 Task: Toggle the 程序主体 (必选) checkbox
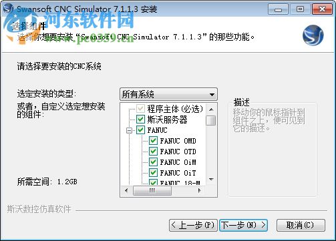(140, 109)
